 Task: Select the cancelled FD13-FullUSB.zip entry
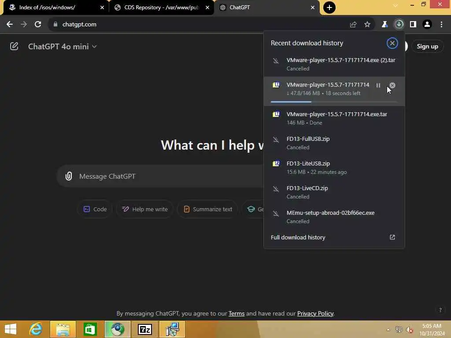point(334,143)
